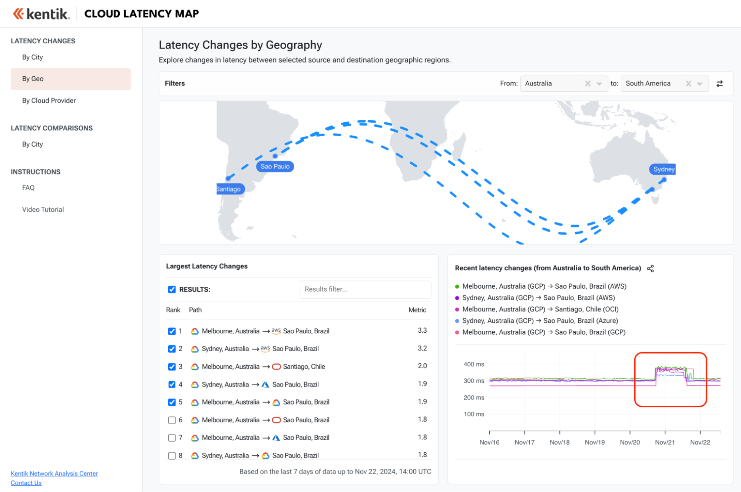Clear the Australia selection with X icon
Image resolution: width=741 pixels, height=492 pixels.
[x=588, y=84]
